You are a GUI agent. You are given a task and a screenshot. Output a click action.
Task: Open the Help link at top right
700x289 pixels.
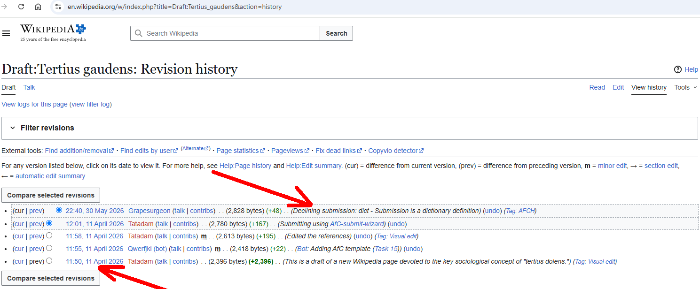click(691, 69)
